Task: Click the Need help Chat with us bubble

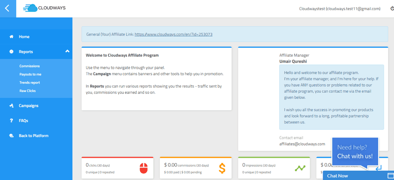Action: [x=355, y=152]
